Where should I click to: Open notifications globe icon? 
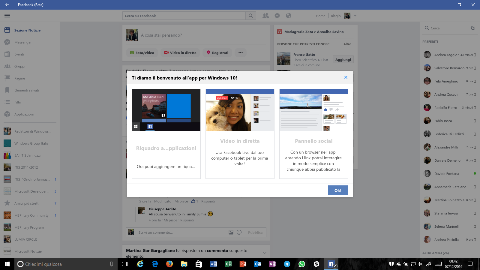pos(289,16)
